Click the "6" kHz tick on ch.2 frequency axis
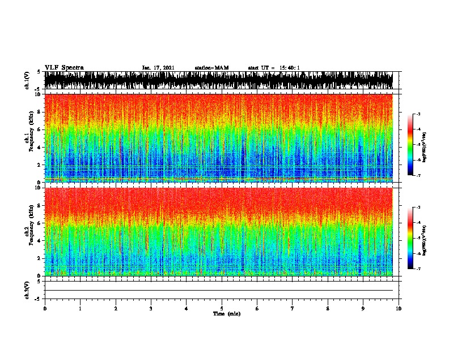449x346 pixels. point(39,223)
